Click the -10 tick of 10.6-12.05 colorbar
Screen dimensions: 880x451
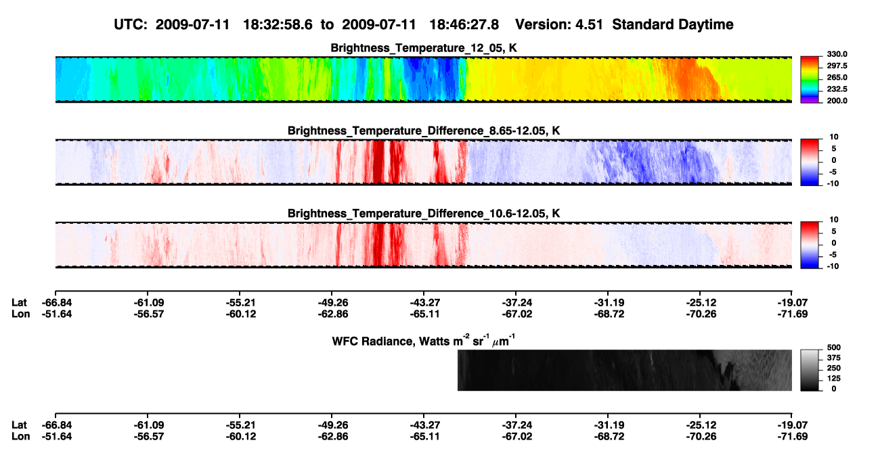point(833,266)
